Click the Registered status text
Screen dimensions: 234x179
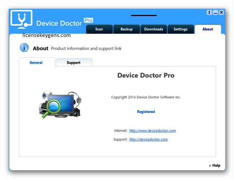pyautogui.click(x=146, y=112)
